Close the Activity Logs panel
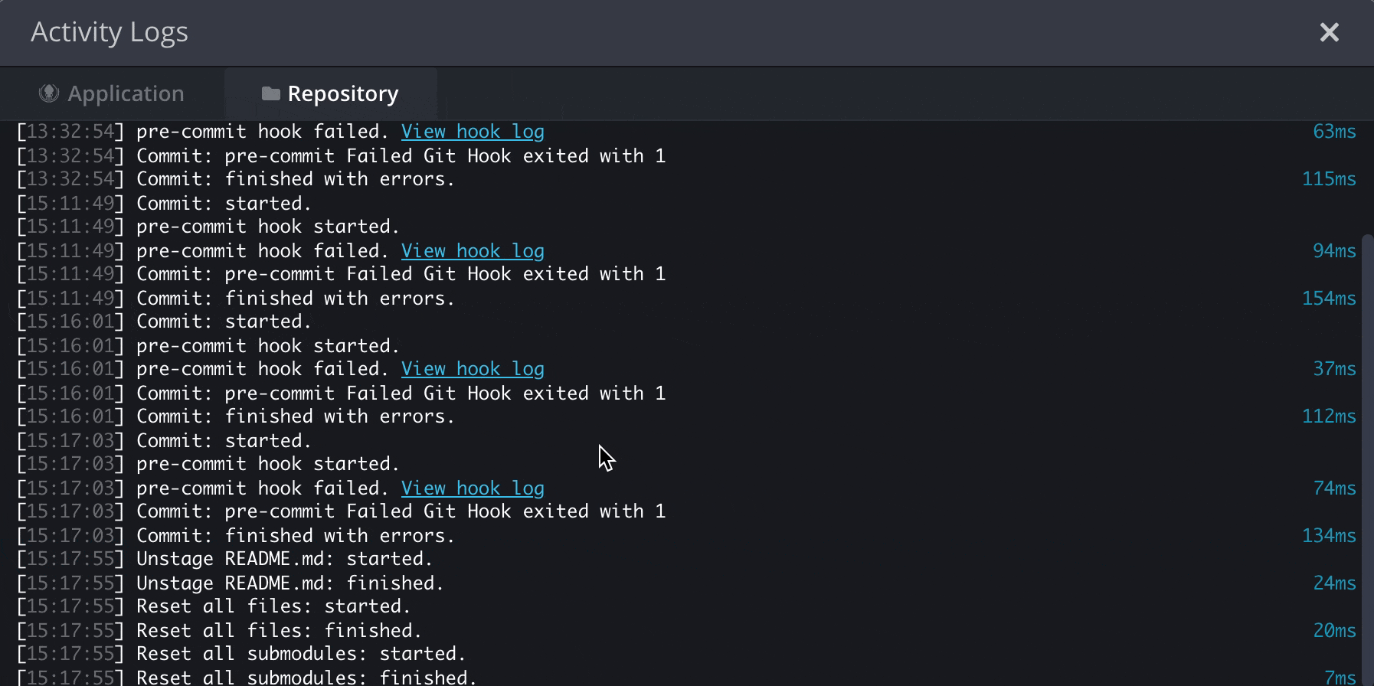The height and width of the screenshot is (686, 1374). (x=1329, y=32)
